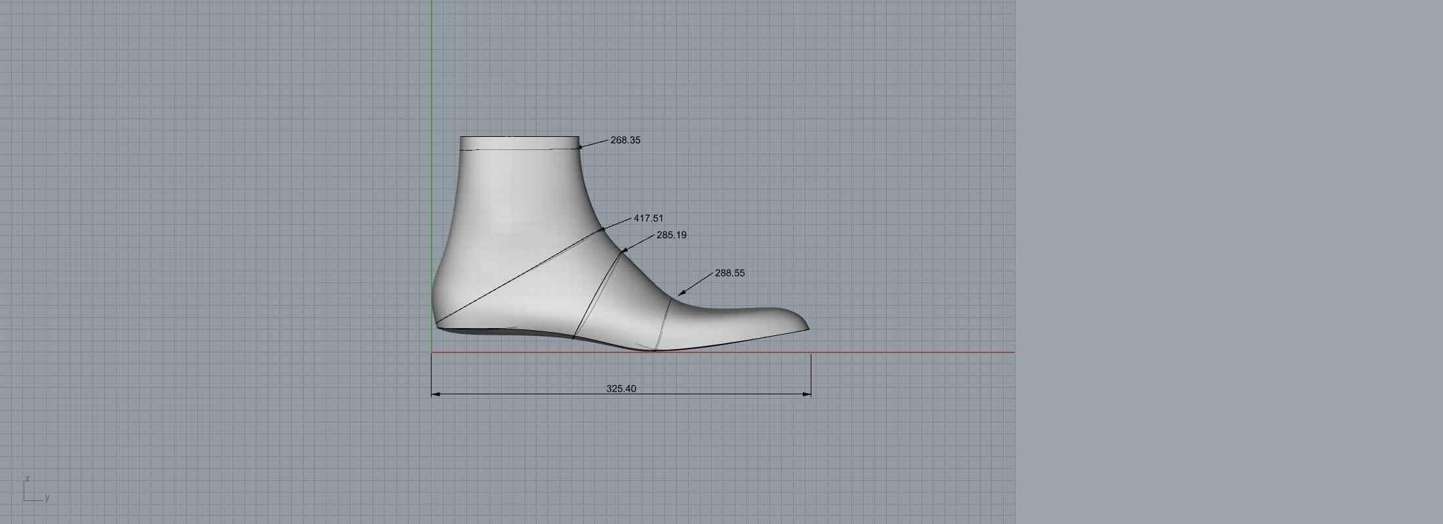Select the 285.19 girth dimension label
The width and height of the screenshot is (1443, 524).
(x=671, y=234)
